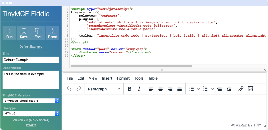Align text right
This screenshot has width=268, height=130.
tap(170, 89)
